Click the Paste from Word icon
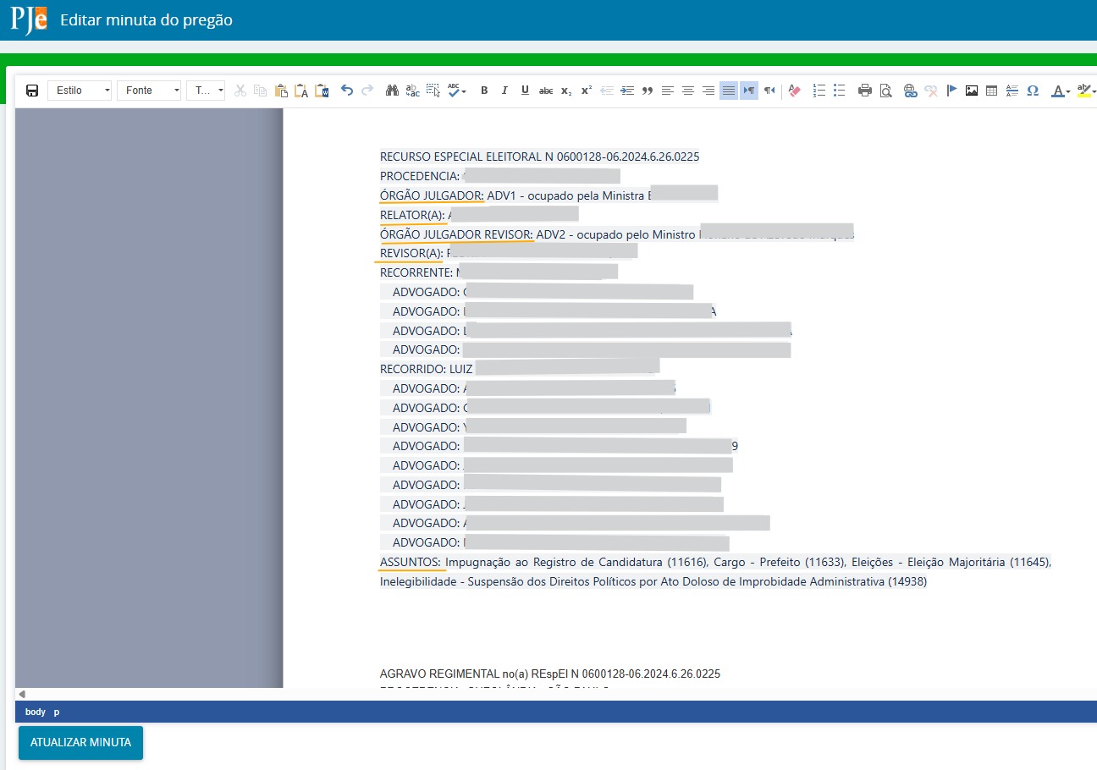This screenshot has width=1097, height=770. [322, 91]
